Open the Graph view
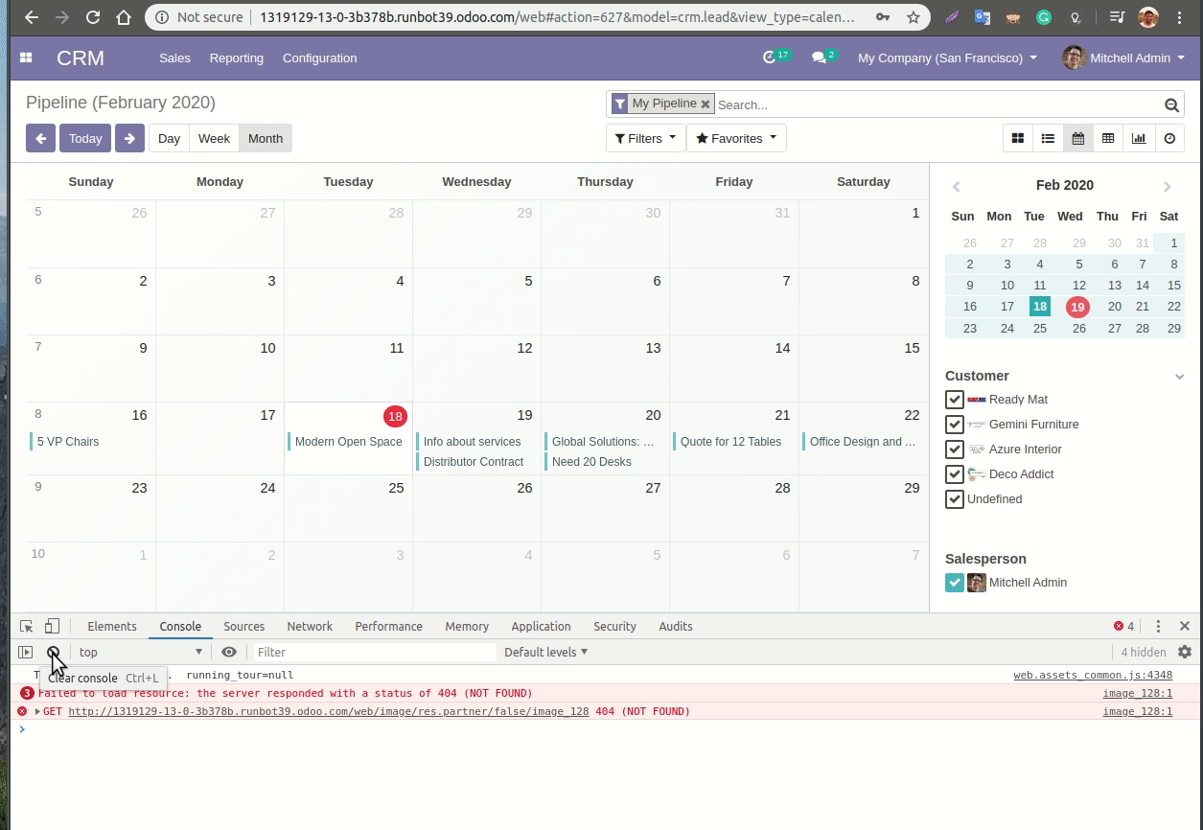1203x830 pixels. [x=1139, y=138]
